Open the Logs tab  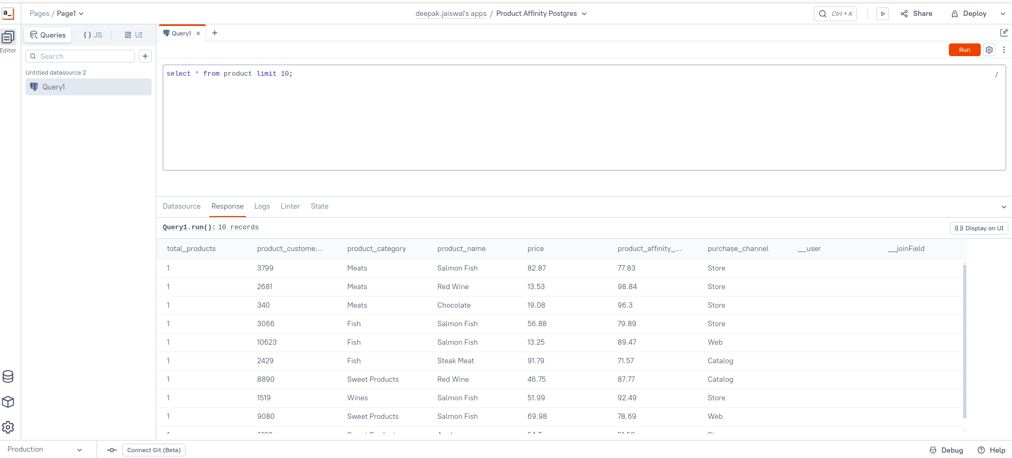point(262,206)
